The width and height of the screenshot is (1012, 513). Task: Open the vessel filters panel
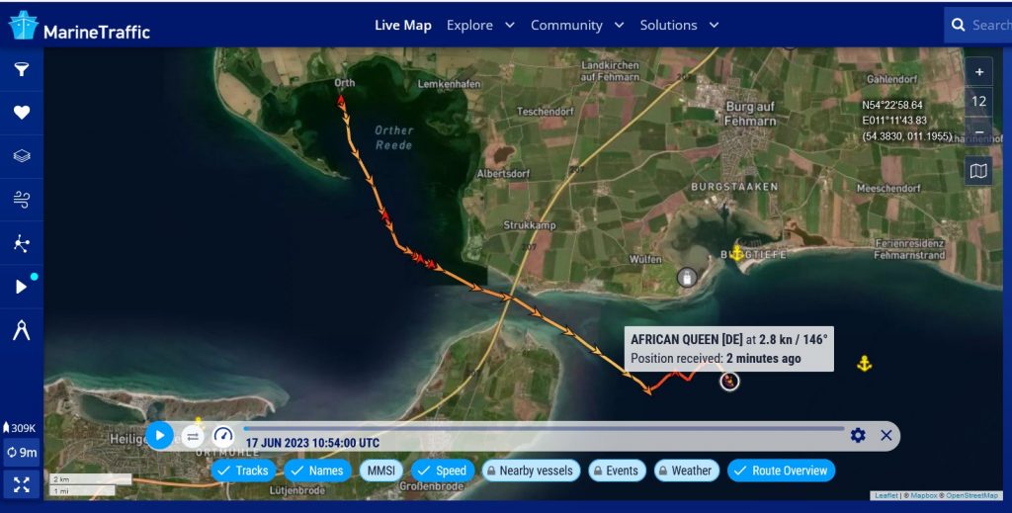coord(21,69)
